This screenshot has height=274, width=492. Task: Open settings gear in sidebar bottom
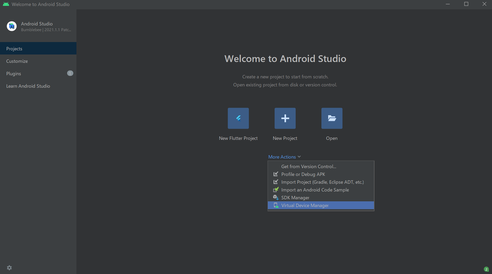pyautogui.click(x=9, y=268)
